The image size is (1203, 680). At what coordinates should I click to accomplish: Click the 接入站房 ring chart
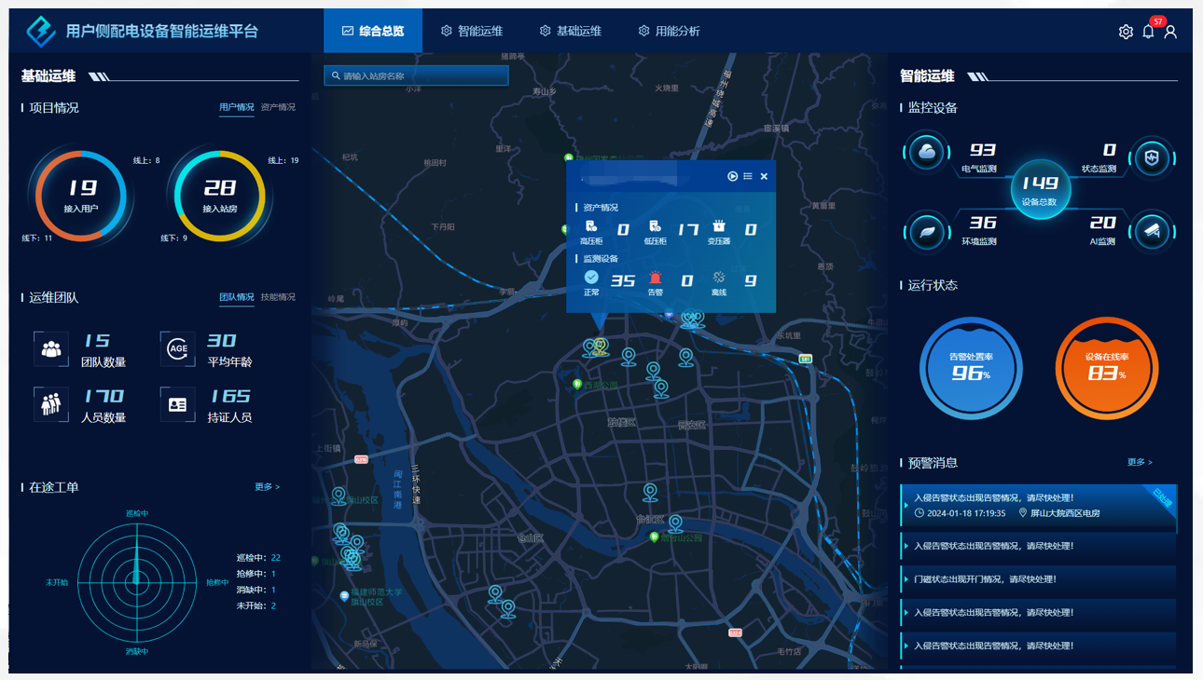[219, 196]
